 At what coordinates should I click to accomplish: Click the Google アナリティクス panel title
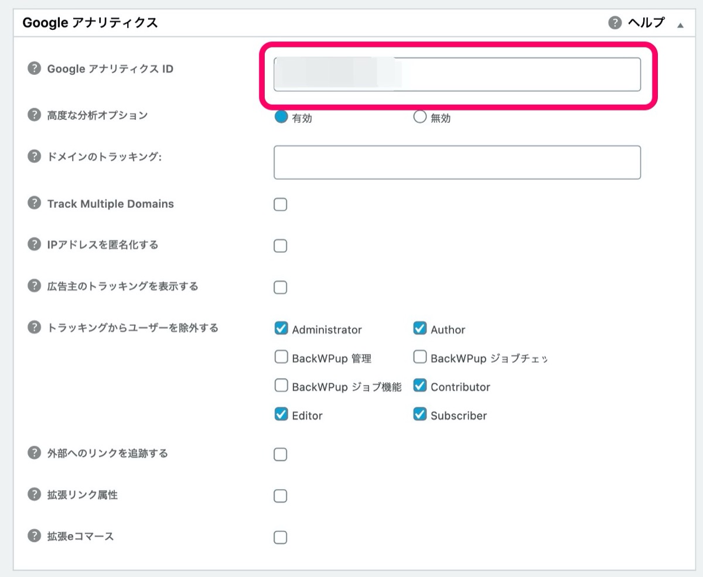(x=90, y=23)
